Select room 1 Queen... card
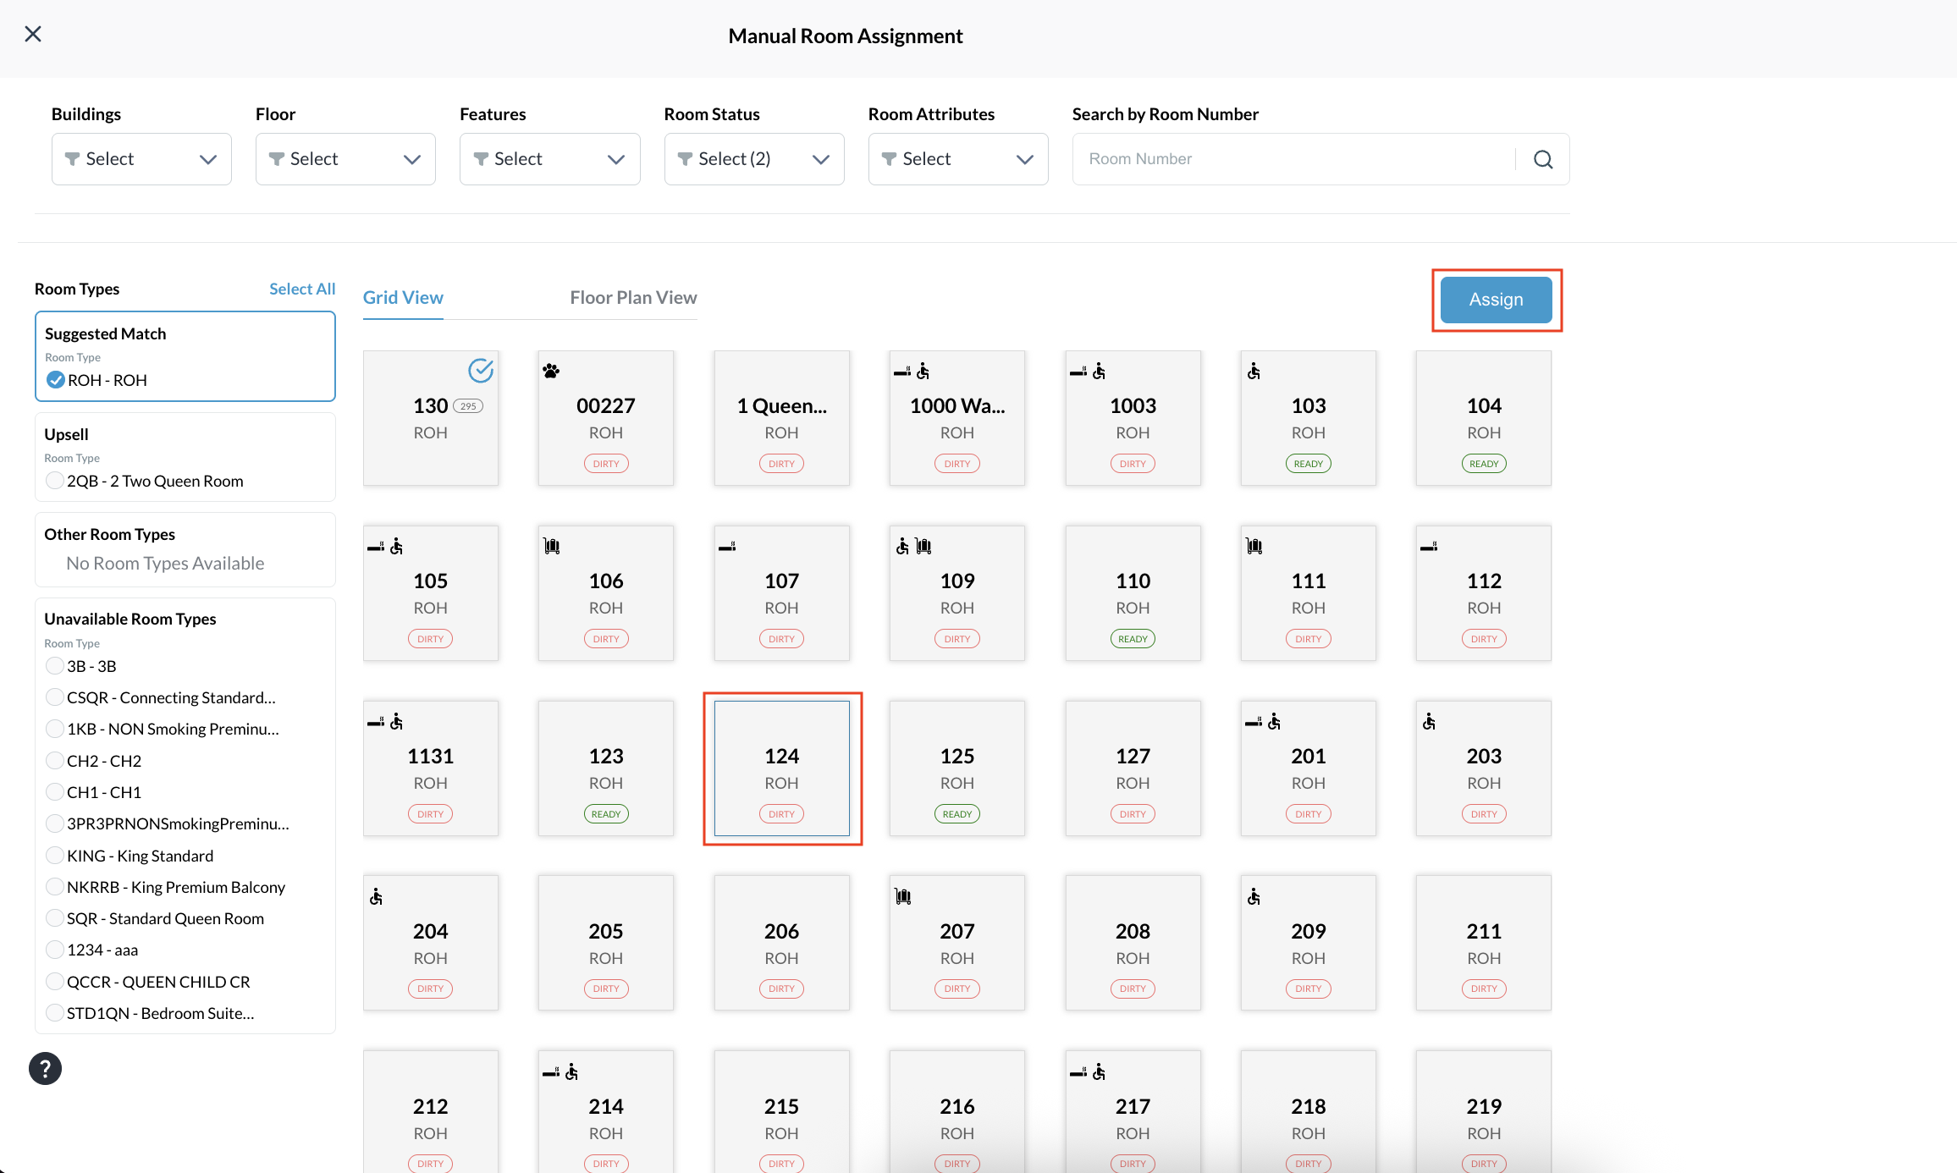Image resolution: width=1957 pixels, height=1173 pixels. (781, 418)
